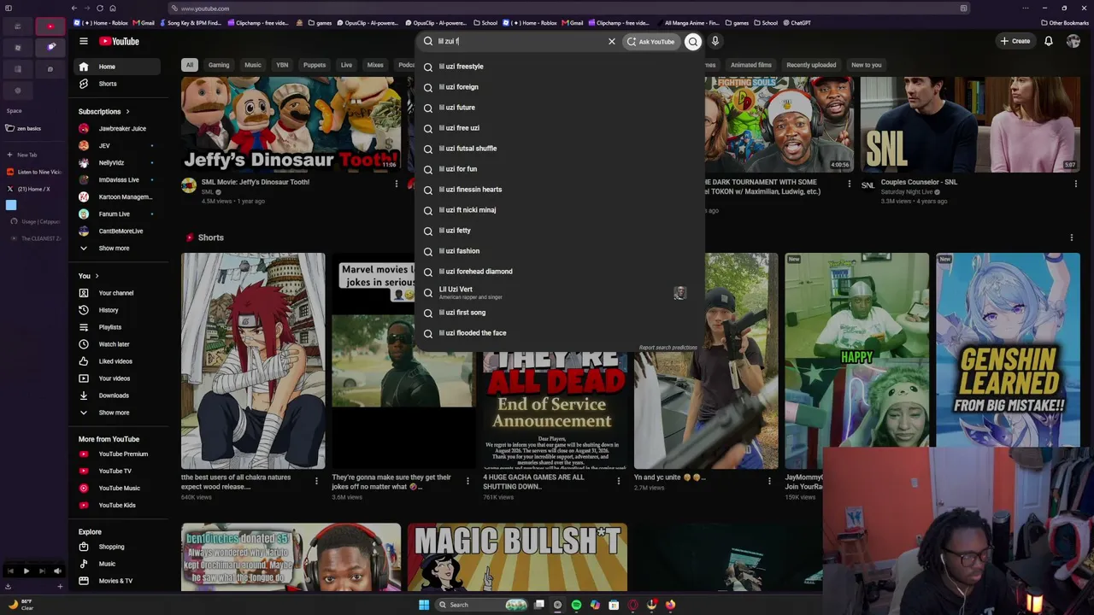Open Watch later list
This screenshot has width=1094, height=615.
117,344
